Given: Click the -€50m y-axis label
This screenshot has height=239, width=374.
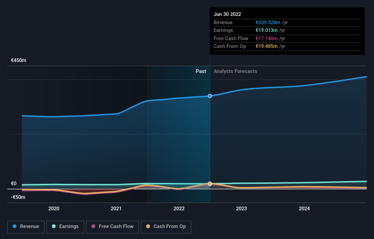Looking at the screenshot, I should click(x=18, y=197).
